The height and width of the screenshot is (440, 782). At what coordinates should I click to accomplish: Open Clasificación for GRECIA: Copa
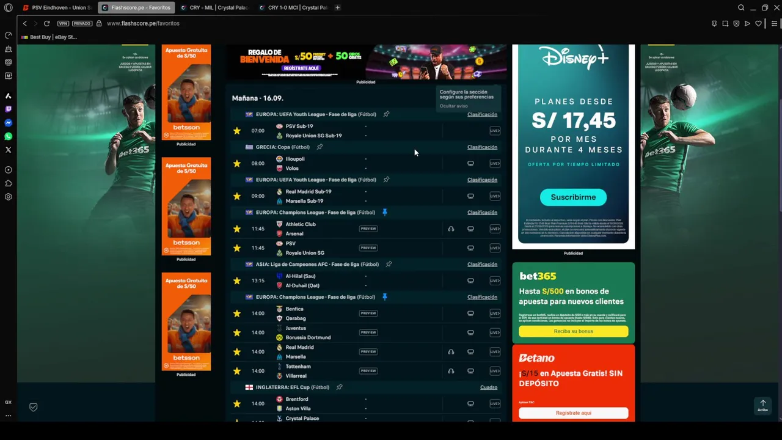[482, 147]
